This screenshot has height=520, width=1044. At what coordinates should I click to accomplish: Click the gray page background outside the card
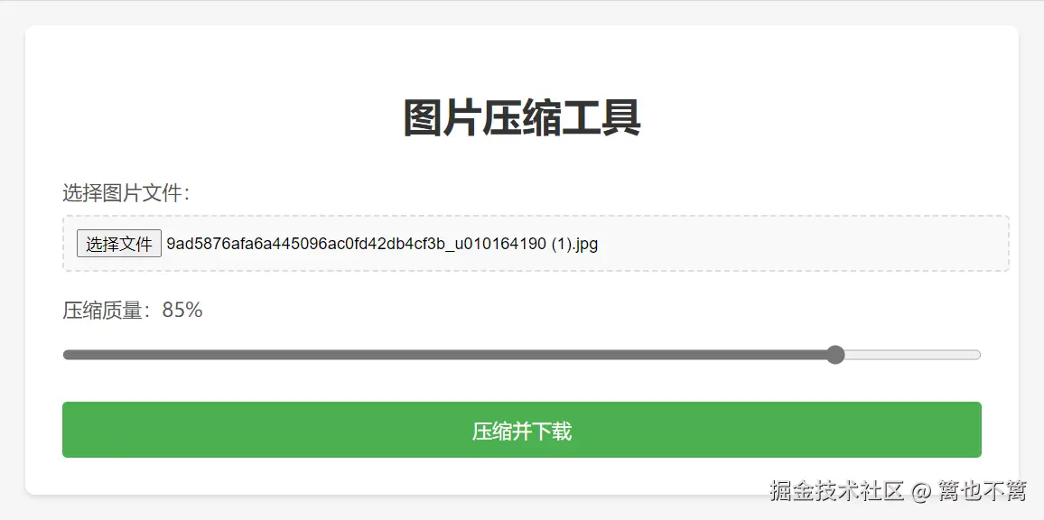click(12, 266)
